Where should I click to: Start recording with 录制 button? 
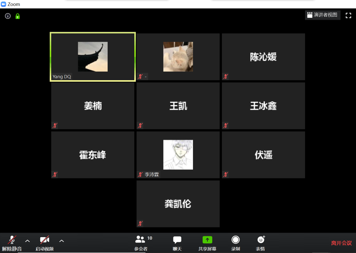[x=235, y=243]
